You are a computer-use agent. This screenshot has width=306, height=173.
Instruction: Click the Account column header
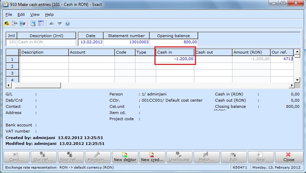91,52
